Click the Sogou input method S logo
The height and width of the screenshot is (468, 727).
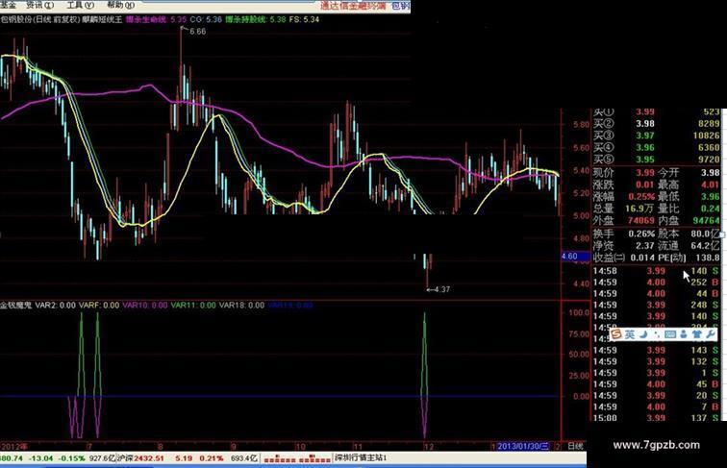[x=616, y=334]
